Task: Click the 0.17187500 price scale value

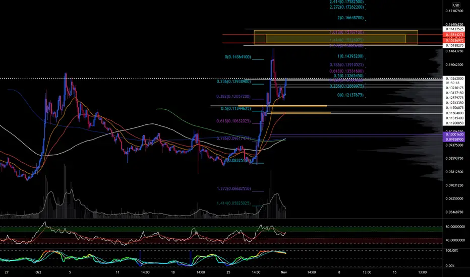Action: [454, 11]
